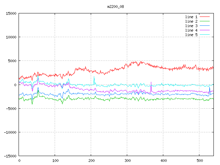Click the purple spike peak past x=350
The height and width of the screenshot is (165, 220).
(151, 82)
